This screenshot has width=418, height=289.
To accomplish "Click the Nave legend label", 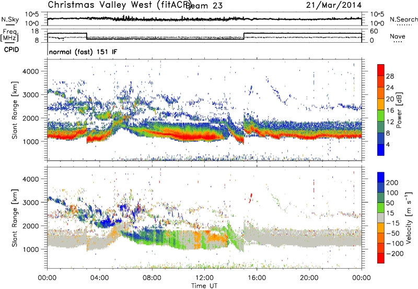I will pyautogui.click(x=398, y=37).
